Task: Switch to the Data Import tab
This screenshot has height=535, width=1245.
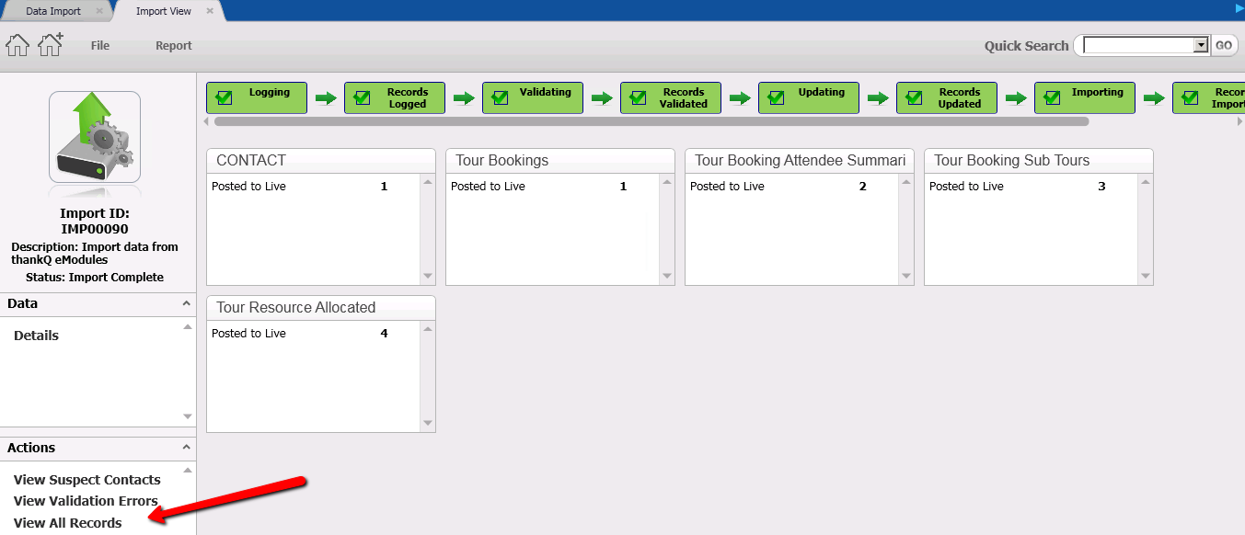Action: (x=53, y=11)
